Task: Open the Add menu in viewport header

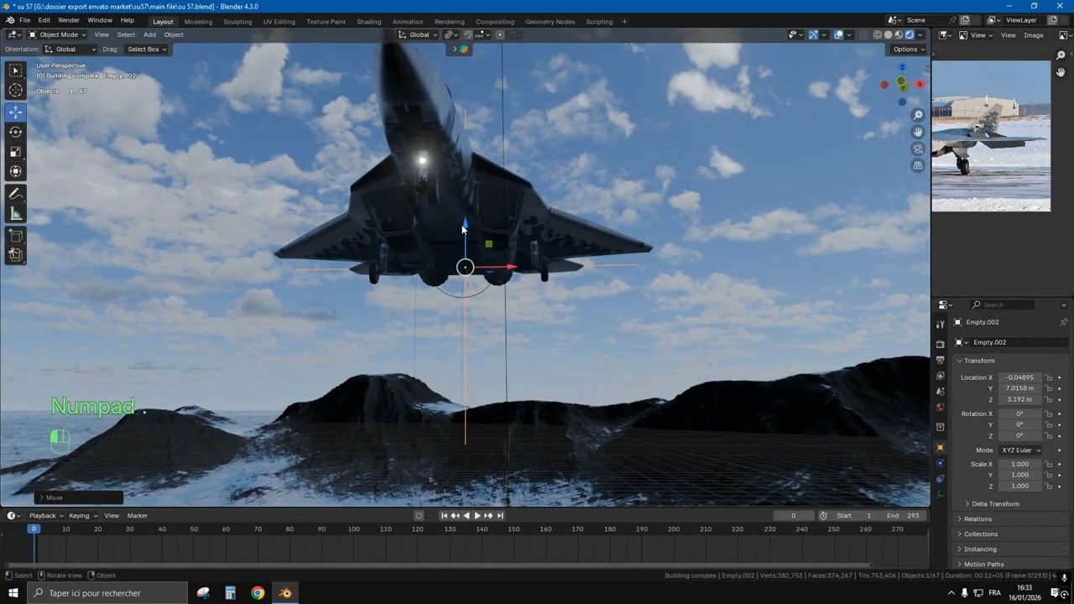Action: [149, 34]
